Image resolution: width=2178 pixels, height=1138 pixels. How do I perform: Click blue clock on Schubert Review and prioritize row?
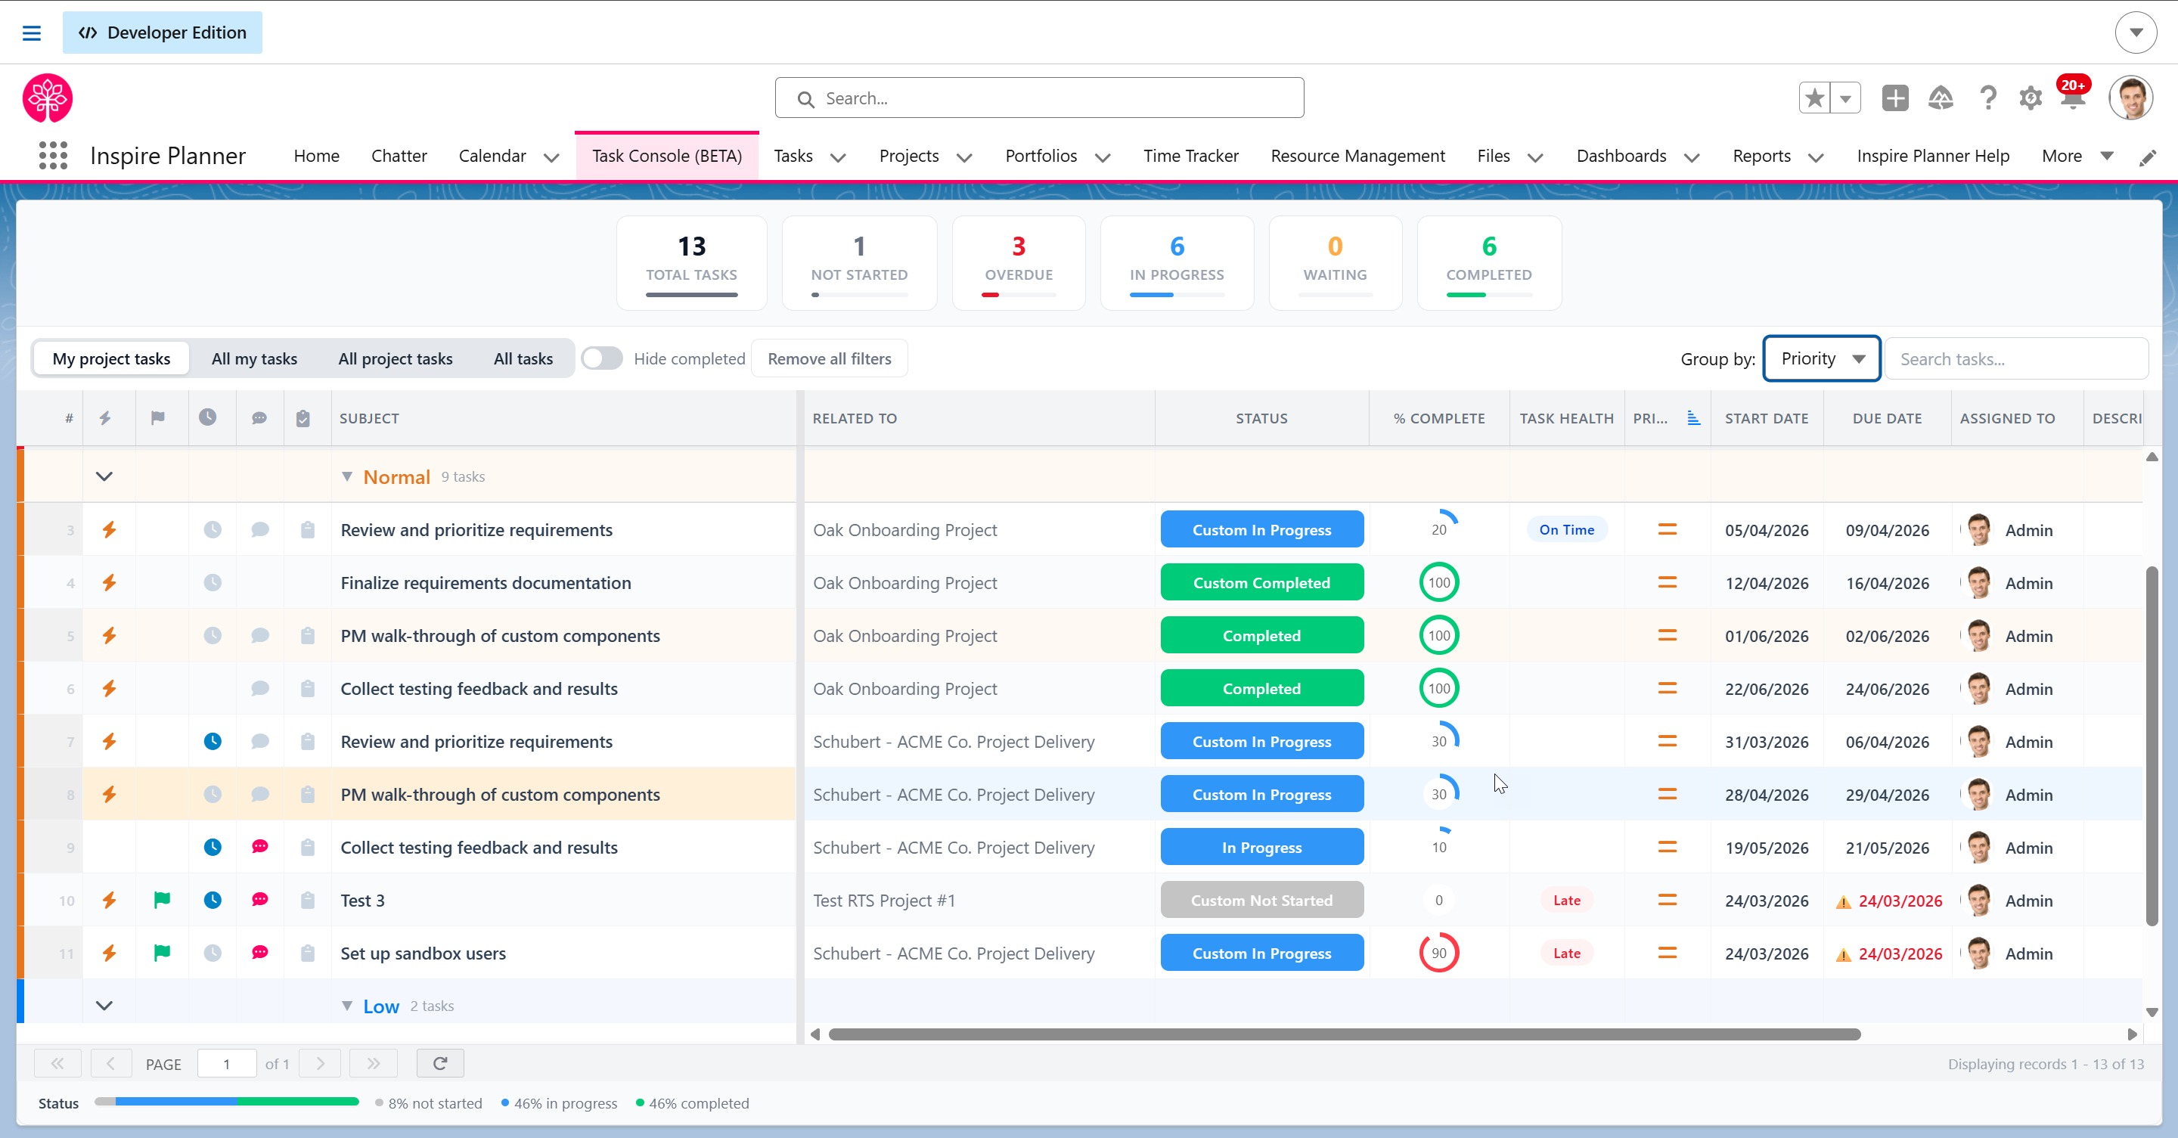point(213,742)
